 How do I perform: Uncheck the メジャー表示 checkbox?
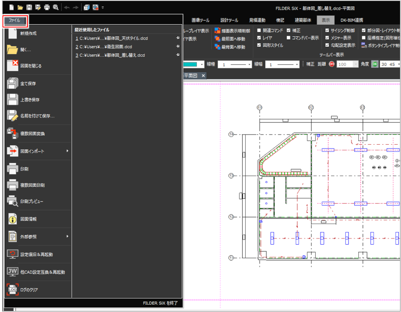pyautogui.click(x=327, y=38)
